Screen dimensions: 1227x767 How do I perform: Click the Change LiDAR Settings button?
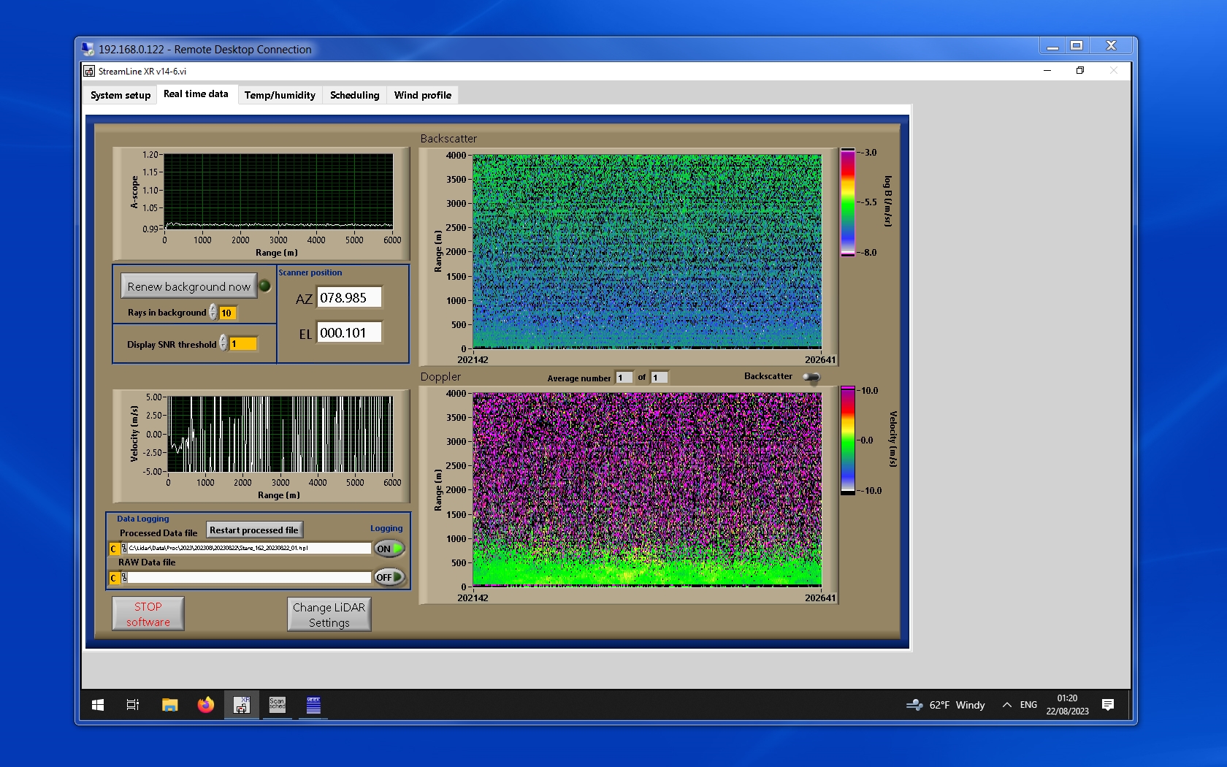click(x=329, y=614)
